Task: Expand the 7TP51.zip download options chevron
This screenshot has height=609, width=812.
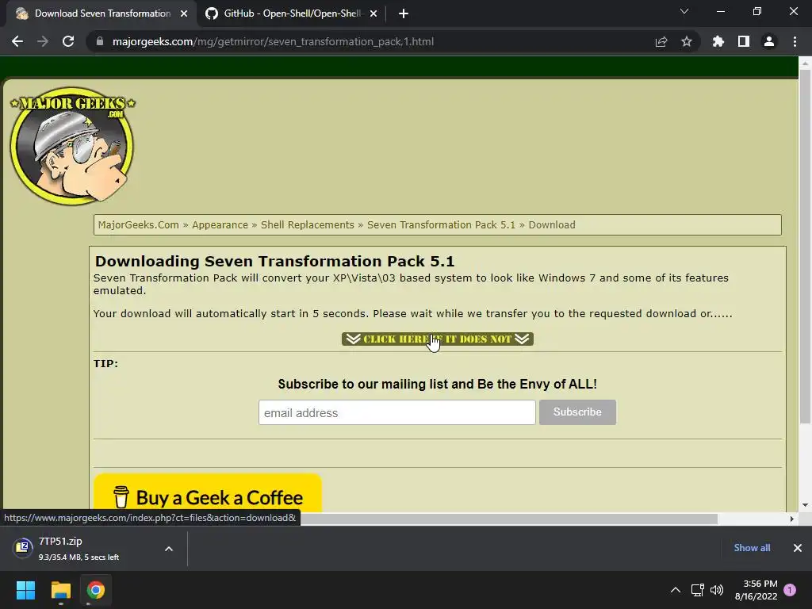Action: click(x=169, y=549)
